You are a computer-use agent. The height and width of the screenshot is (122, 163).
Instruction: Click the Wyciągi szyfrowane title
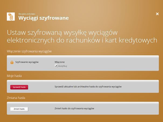[44, 18]
